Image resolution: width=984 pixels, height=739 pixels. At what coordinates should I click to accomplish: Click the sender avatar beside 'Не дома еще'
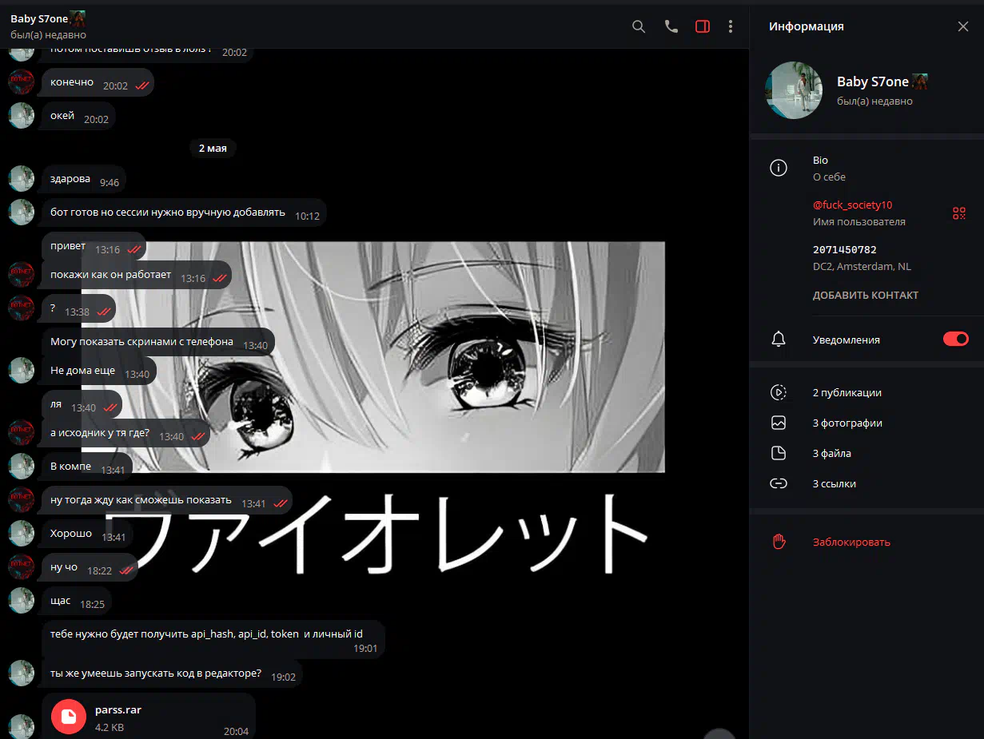tap(22, 370)
